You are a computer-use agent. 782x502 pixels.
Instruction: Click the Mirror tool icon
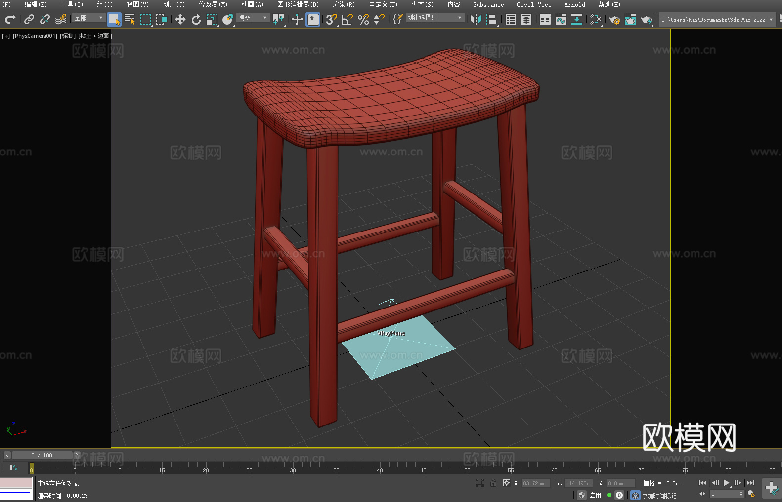(476, 19)
